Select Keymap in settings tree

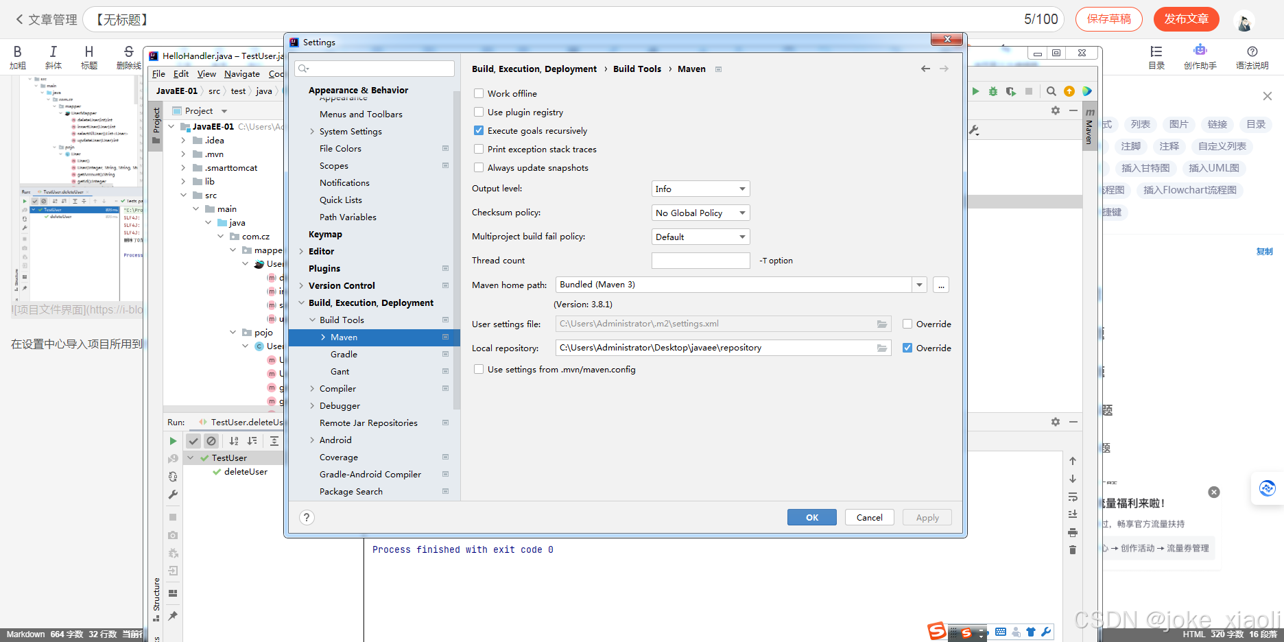point(325,235)
